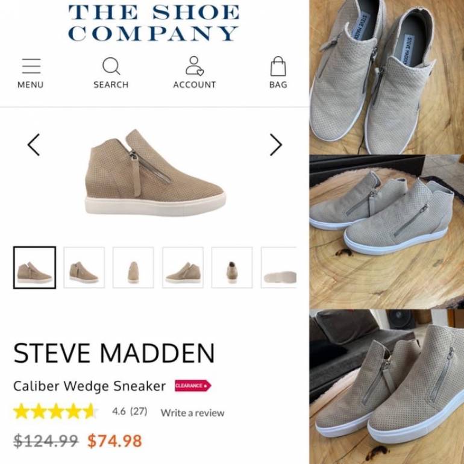
Task: Click the Steve Madden brand heading
Action: [x=114, y=353]
